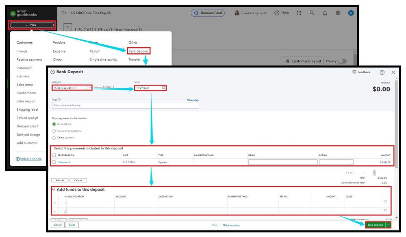Select Delayed credit menu item
The image size is (406, 237).
[27, 126]
